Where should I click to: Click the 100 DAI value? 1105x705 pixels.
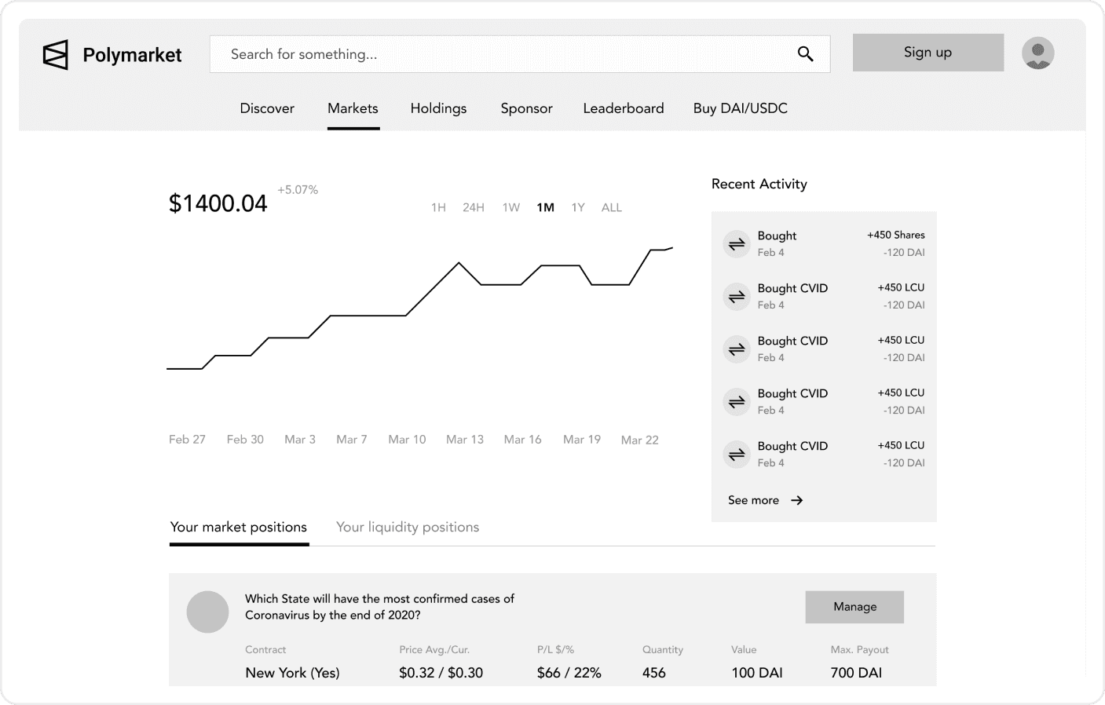coord(757,673)
